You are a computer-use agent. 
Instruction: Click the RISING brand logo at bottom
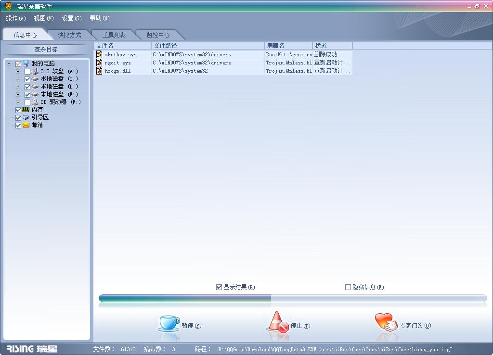(32, 349)
